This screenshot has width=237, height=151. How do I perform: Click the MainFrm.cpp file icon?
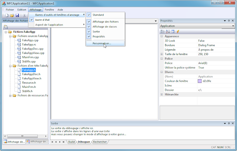coord(19,57)
